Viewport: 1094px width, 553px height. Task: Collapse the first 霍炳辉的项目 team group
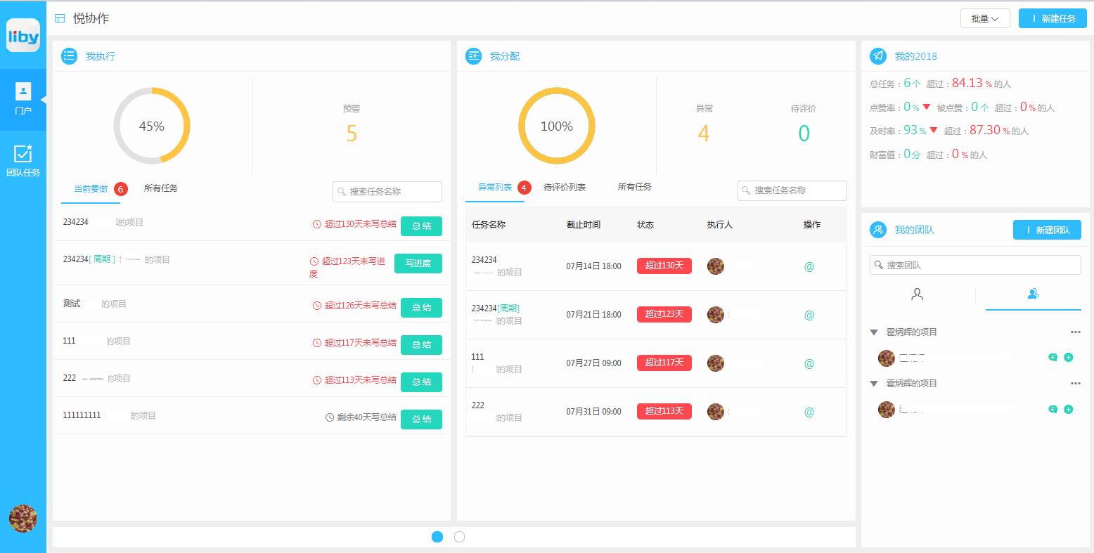[874, 332]
